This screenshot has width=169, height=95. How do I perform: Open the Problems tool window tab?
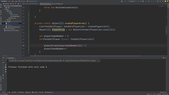21,92
